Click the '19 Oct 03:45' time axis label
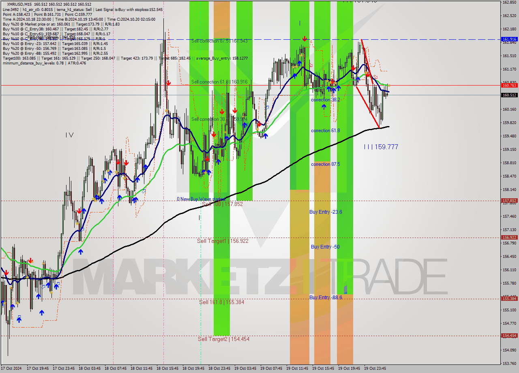 click(x=245, y=369)
